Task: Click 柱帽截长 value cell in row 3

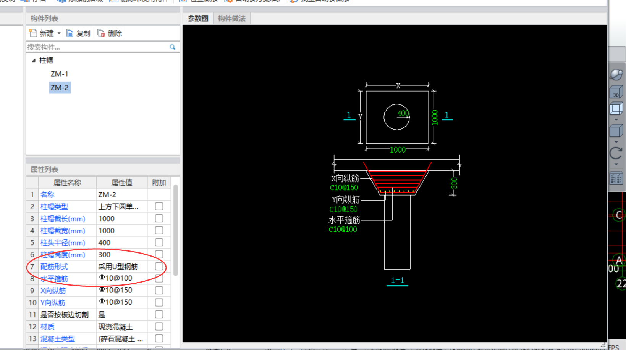Action: 121,218
